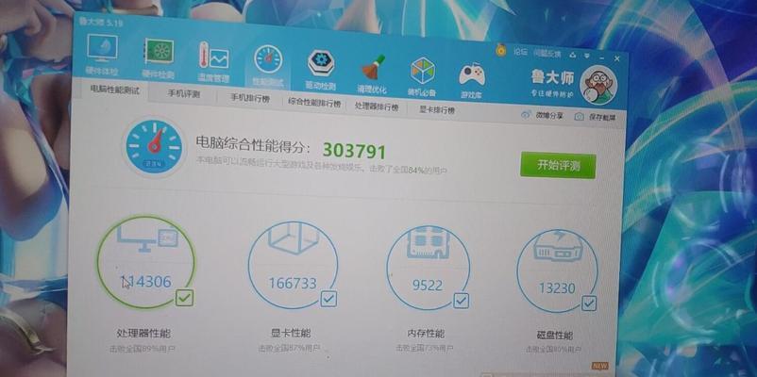Open the title bar main menu arrow
Screen dimensions: 757x377
coord(587,56)
